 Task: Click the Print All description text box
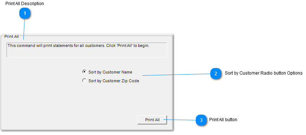[x=87, y=50]
